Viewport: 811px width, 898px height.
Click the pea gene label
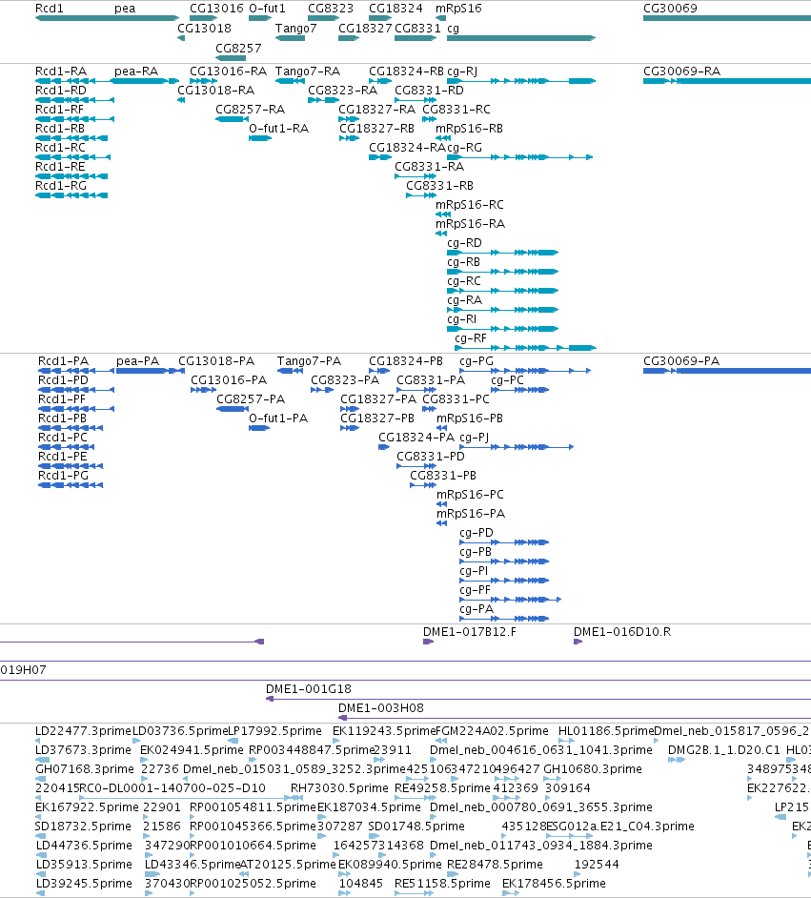point(125,9)
